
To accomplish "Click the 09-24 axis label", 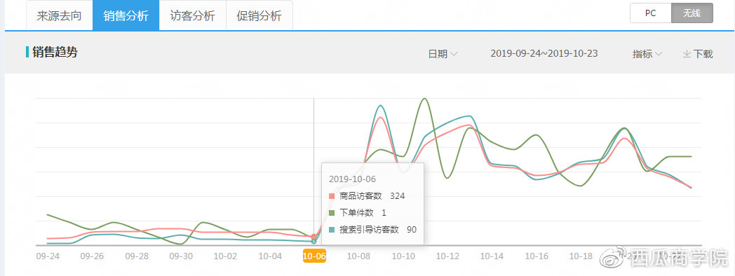I will point(48,256).
